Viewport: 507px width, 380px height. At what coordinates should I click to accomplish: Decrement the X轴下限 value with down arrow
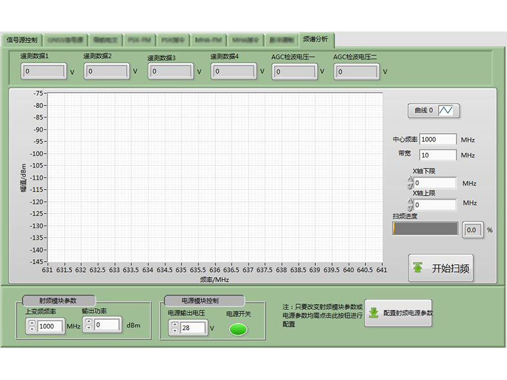[x=410, y=186]
